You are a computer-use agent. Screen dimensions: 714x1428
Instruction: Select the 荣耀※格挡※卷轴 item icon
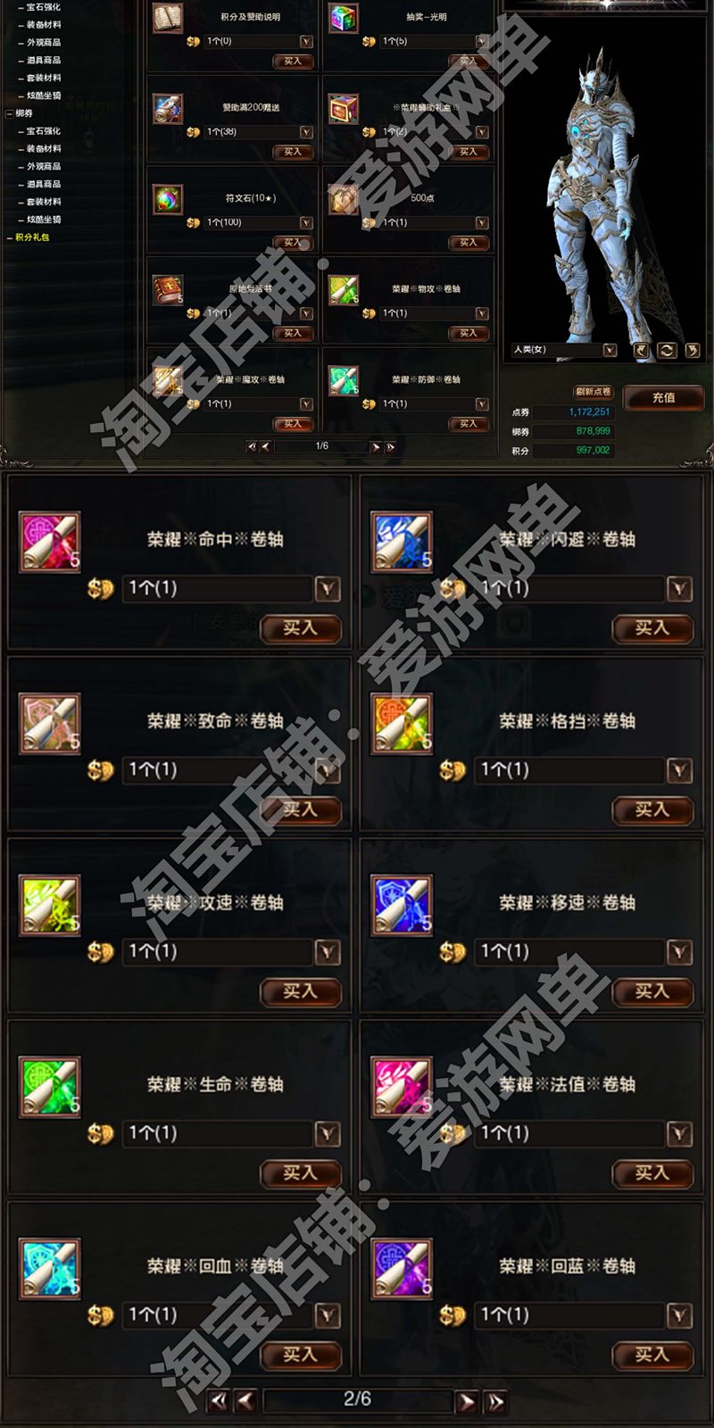(x=402, y=723)
